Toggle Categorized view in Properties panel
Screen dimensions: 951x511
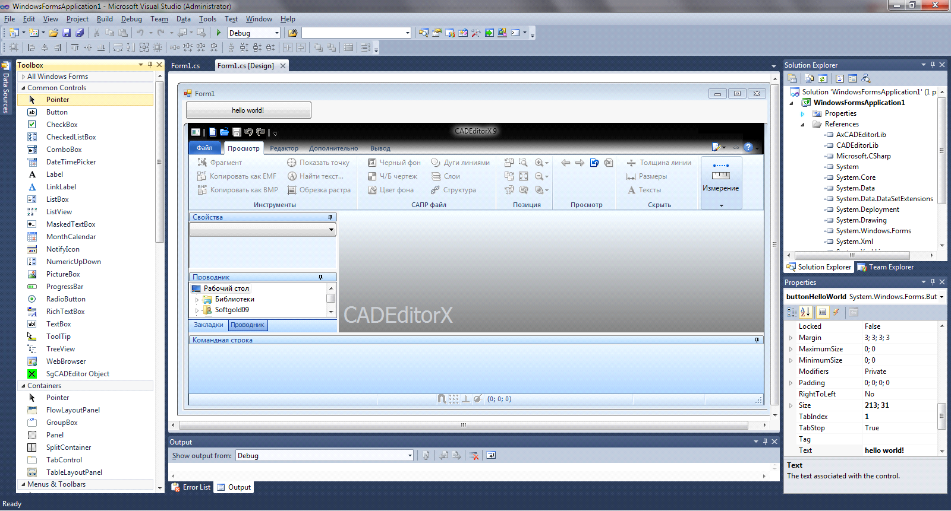click(x=792, y=312)
